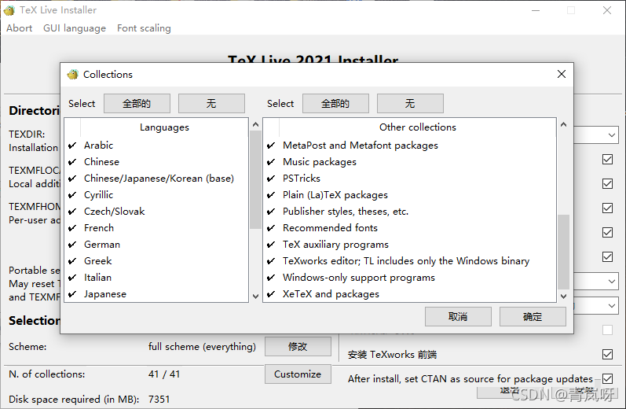Select all other collections with 全部的

335,104
